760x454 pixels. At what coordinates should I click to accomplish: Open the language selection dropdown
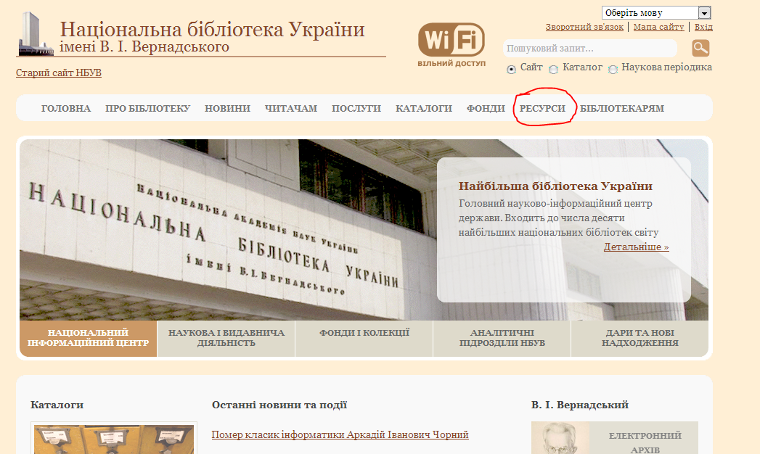click(656, 12)
